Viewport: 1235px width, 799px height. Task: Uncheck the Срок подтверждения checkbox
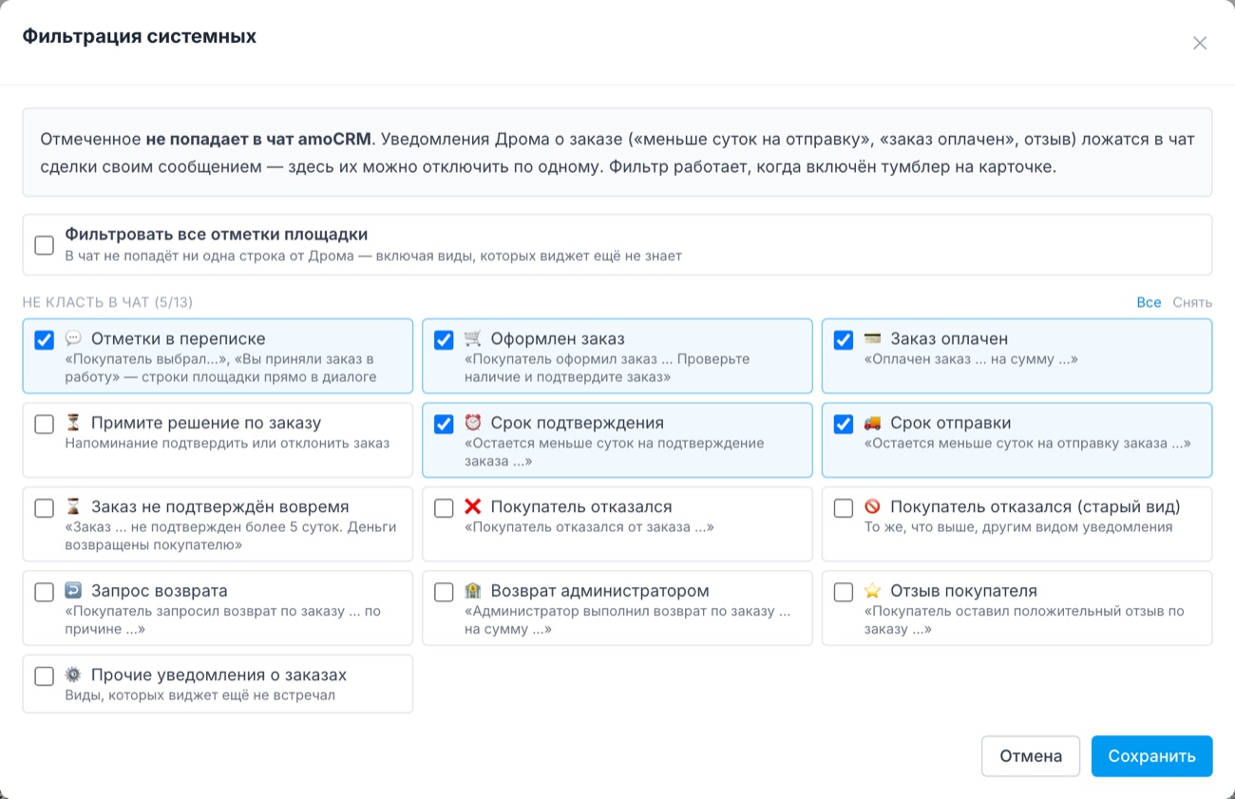point(444,425)
